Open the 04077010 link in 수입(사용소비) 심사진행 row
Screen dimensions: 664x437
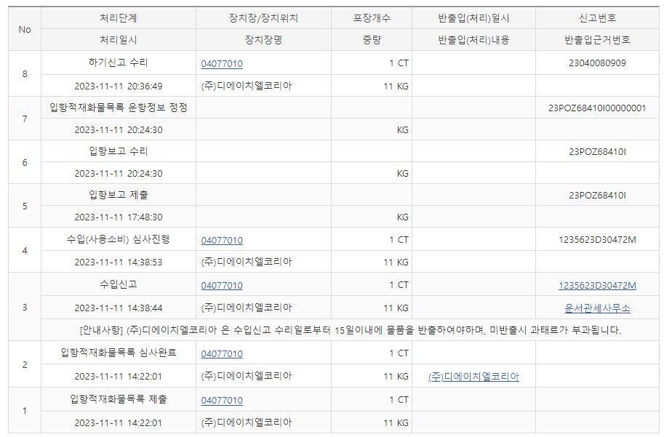coord(222,241)
